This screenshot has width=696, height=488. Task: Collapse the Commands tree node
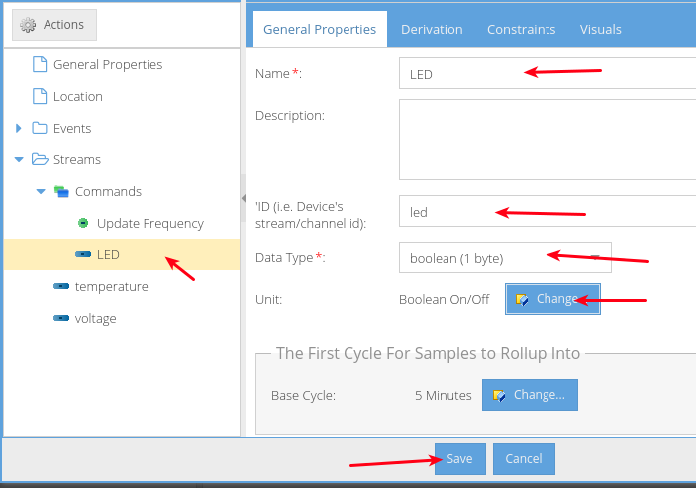[x=41, y=192]
